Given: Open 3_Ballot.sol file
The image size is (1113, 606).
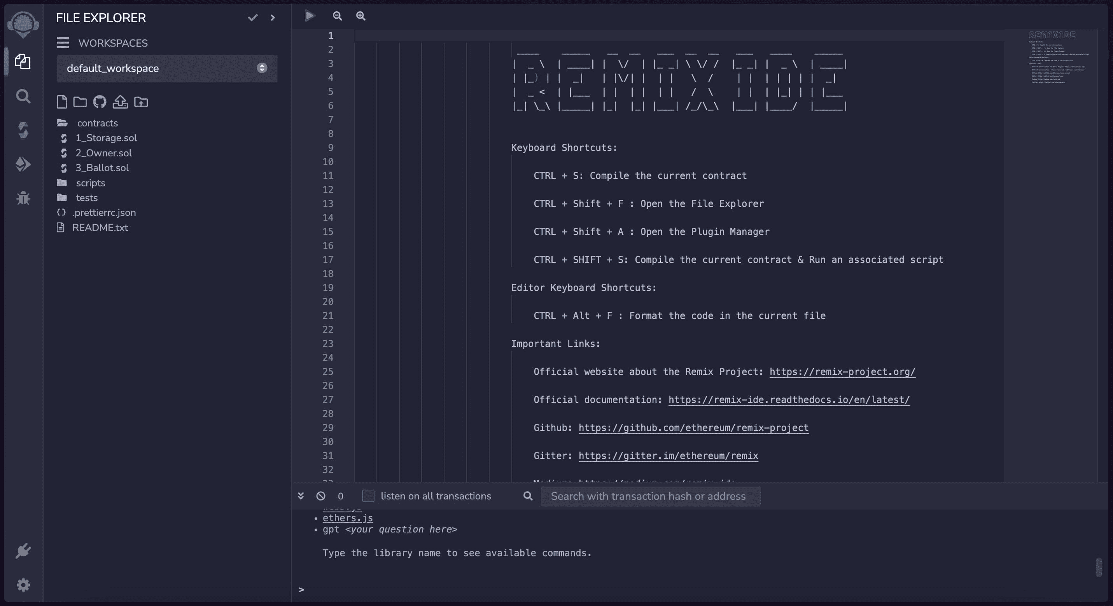Looking at the screenshot, I should point(102,168).
